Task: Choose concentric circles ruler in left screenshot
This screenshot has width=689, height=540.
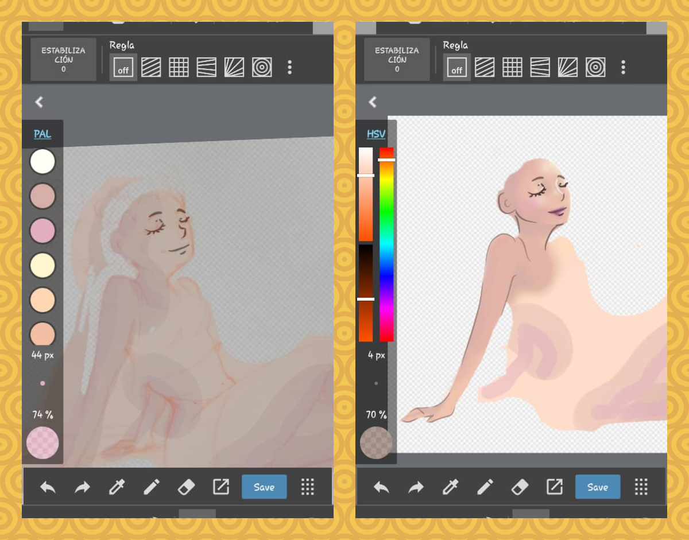Action: [262, 67]
